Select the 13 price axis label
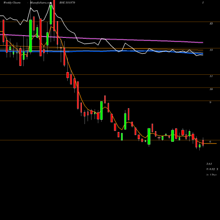 [211, 50]
